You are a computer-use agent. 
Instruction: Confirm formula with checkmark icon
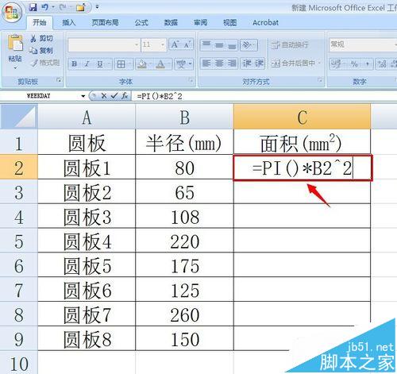tap(114, 96)
